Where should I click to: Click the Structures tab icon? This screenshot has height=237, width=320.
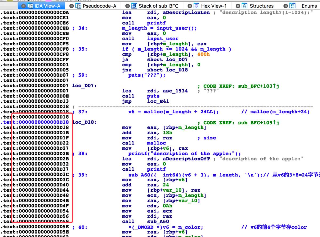pos(245,6)
